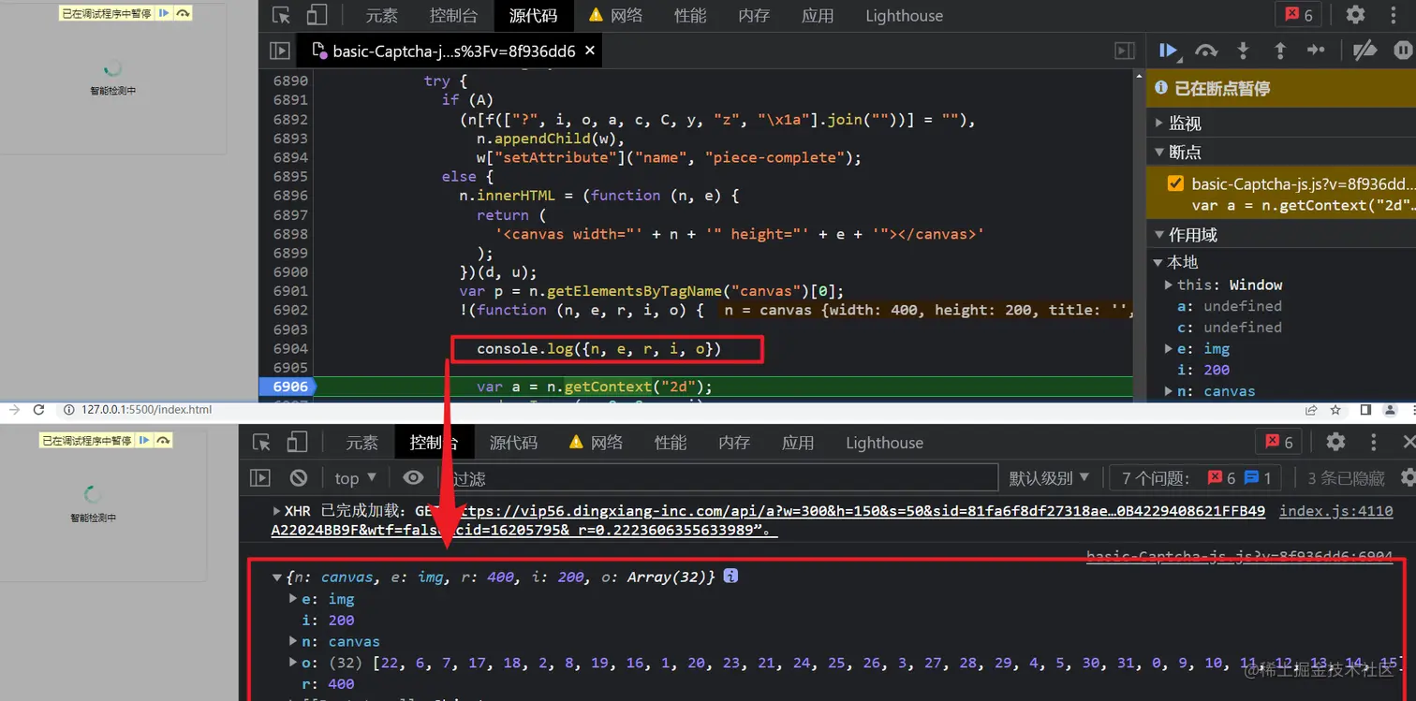Click the top page's resume script overlay button

165,13
